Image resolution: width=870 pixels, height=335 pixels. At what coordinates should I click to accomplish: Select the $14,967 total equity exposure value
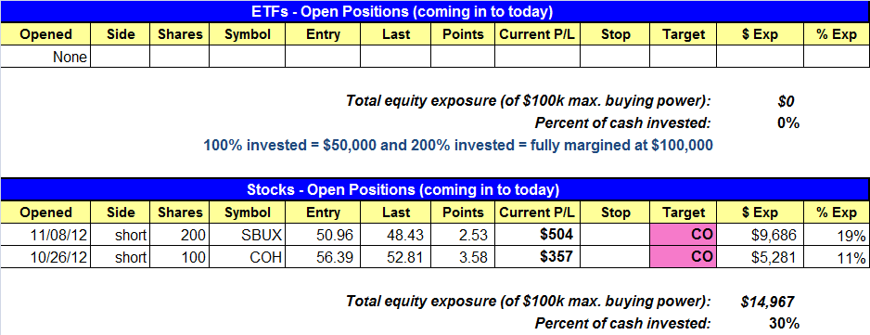[767, 302]
